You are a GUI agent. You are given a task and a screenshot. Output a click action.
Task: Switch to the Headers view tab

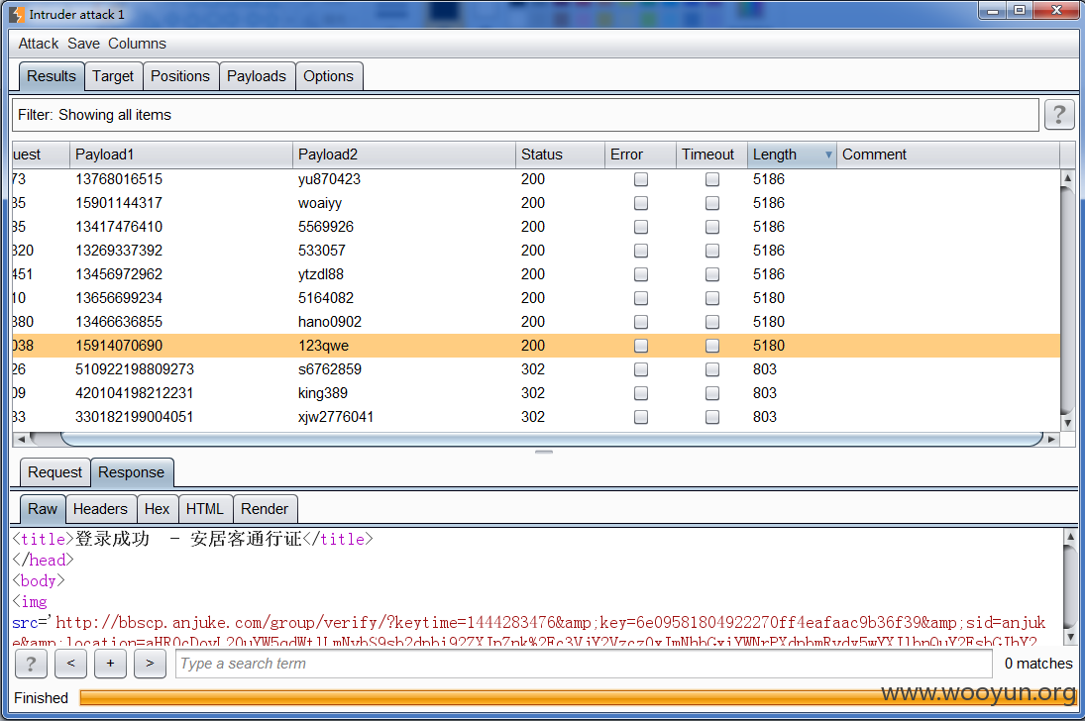pos(100,509)
